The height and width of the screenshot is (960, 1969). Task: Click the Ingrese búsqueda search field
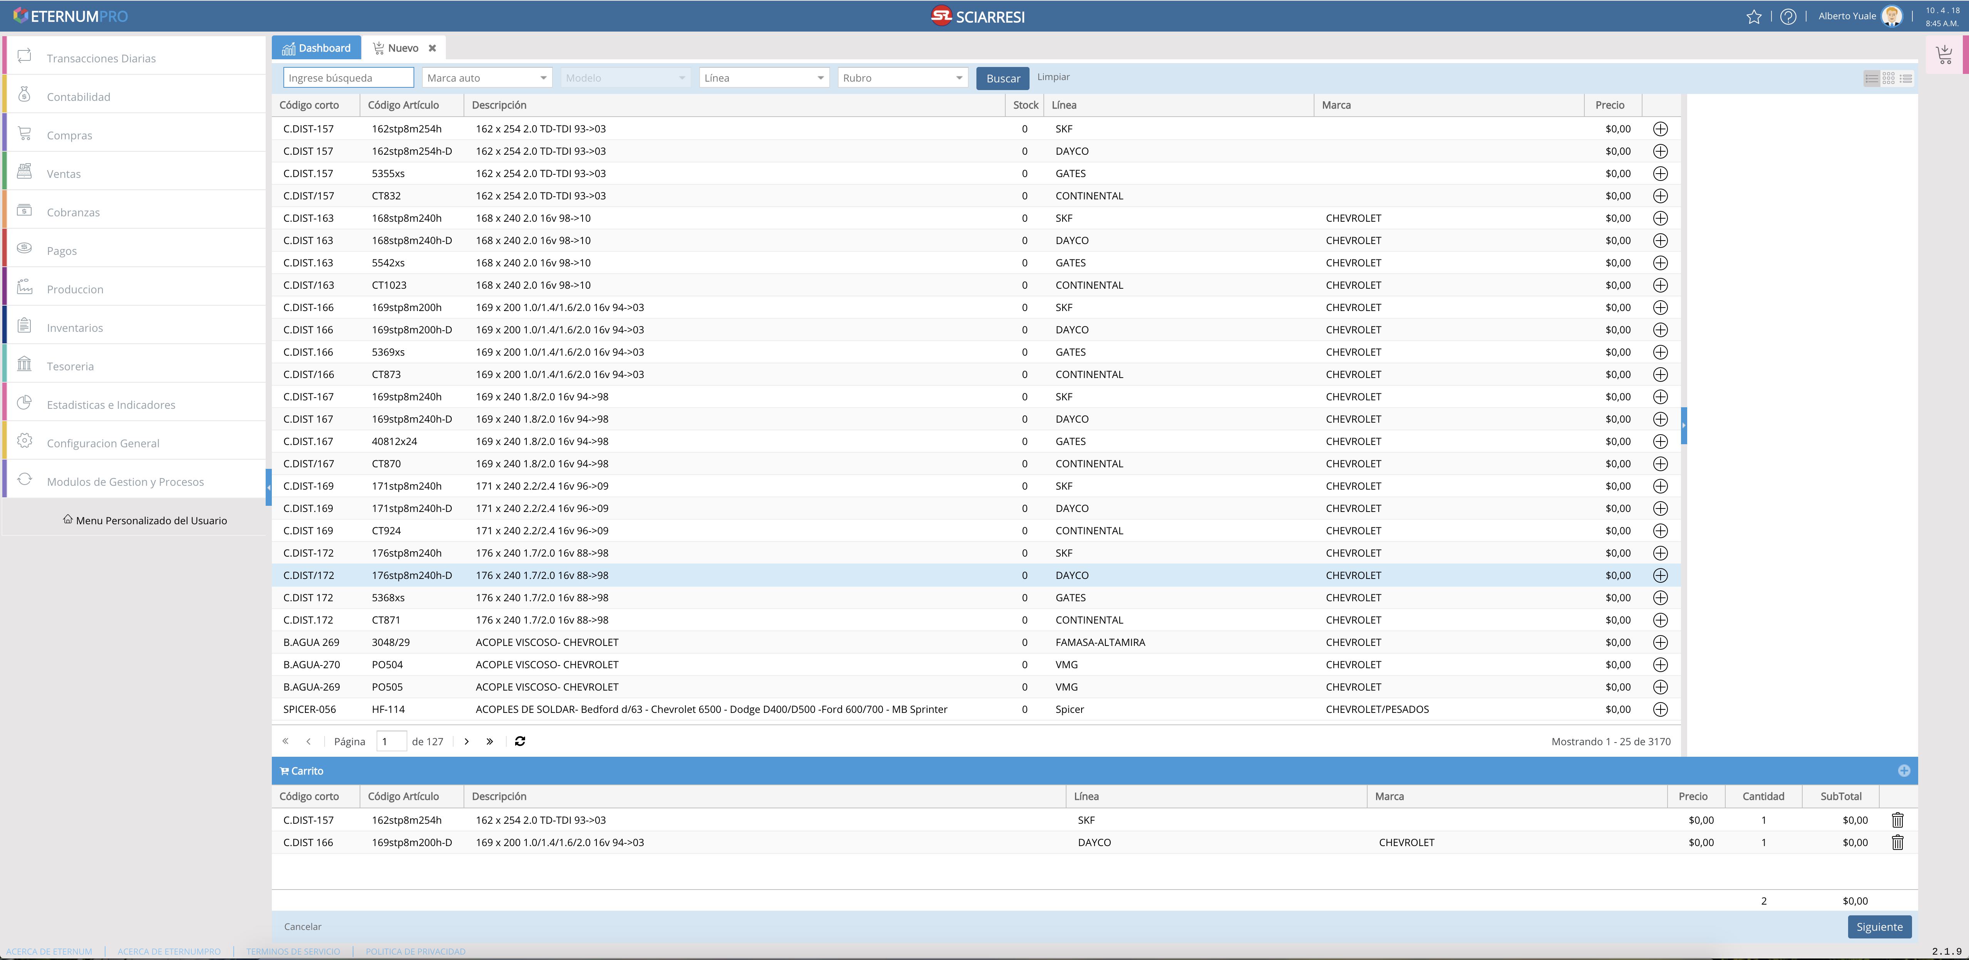pyautogui.click(x=348, y=78)
